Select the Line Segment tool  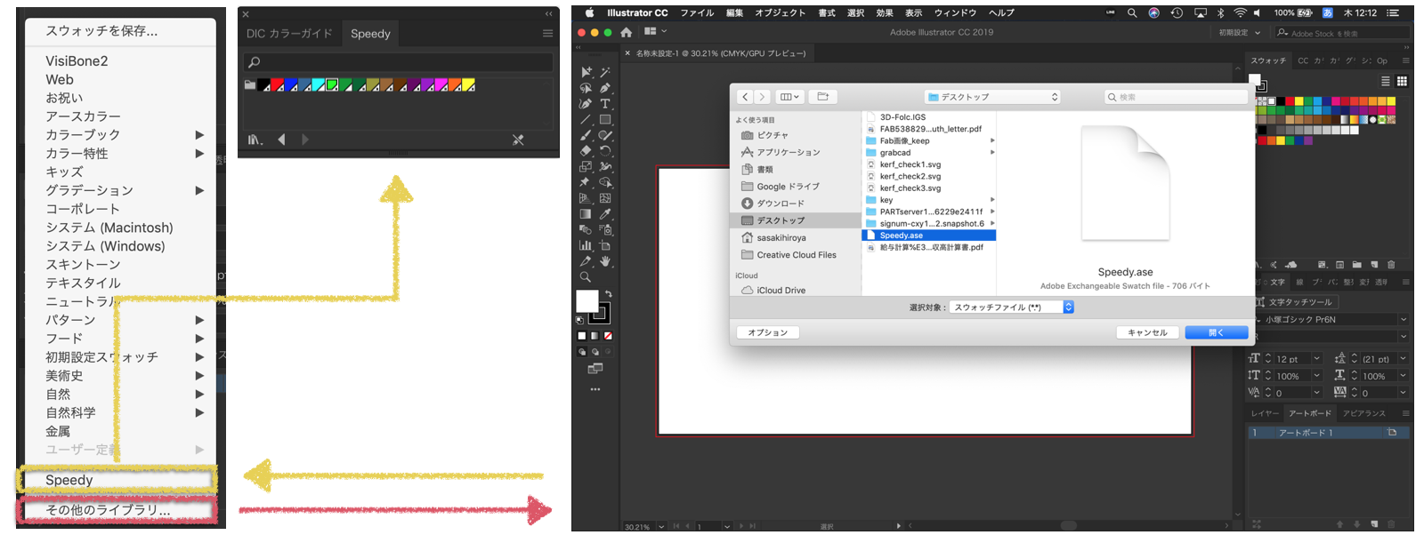[586, 119]
